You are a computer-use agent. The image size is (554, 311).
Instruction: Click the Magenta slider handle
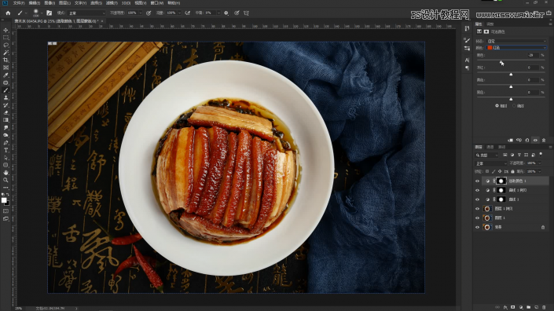[511, 75]
